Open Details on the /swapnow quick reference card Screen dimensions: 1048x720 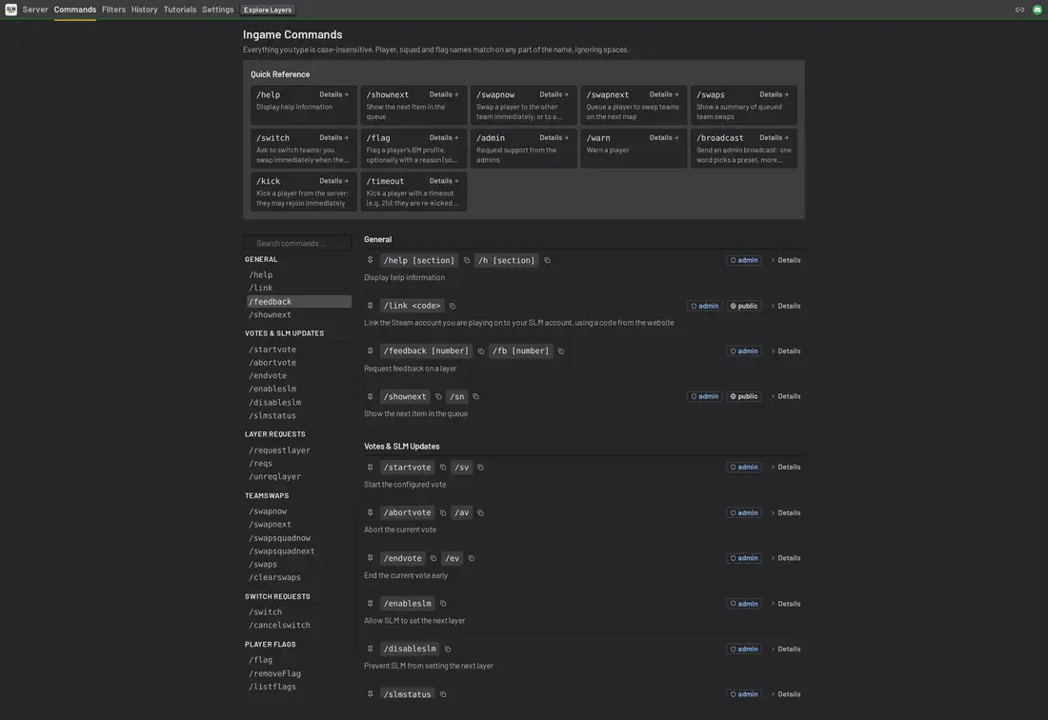tap(554, 95)
